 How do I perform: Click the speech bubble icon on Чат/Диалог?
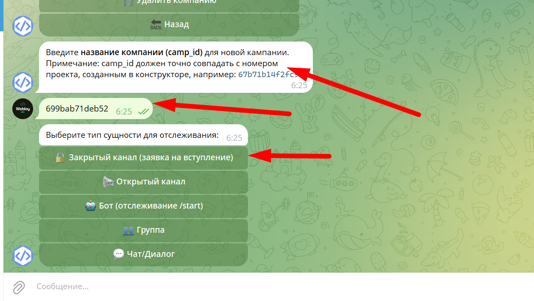[118, 254]
